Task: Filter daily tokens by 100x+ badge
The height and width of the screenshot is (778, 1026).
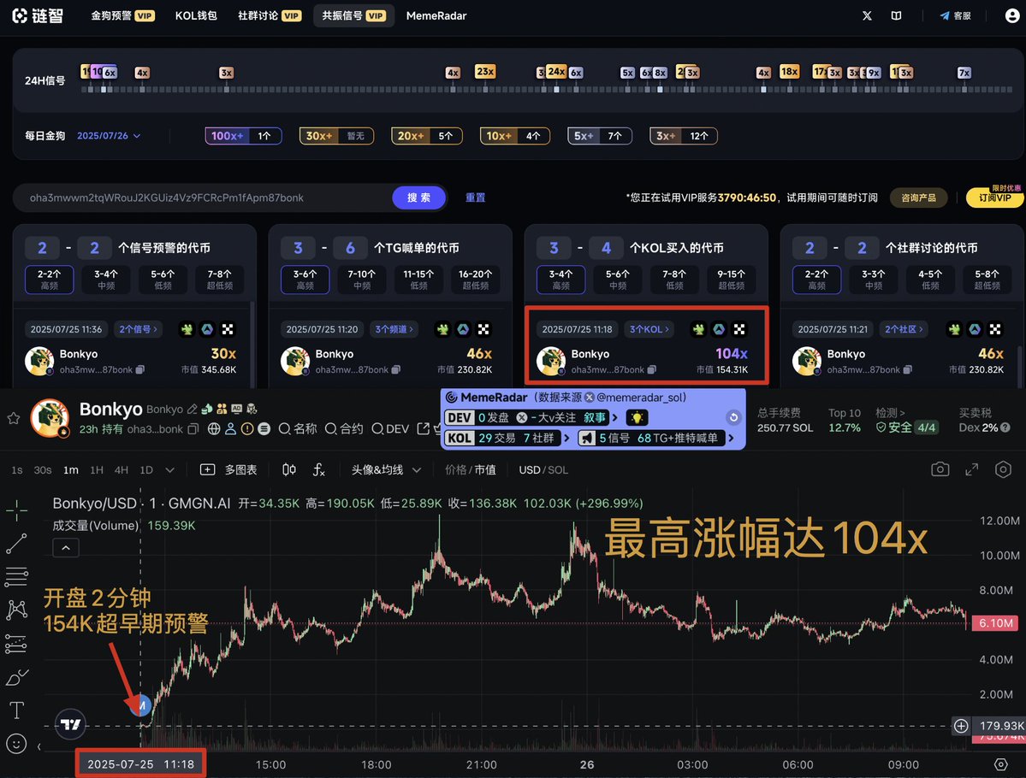Action: point(243,136)
